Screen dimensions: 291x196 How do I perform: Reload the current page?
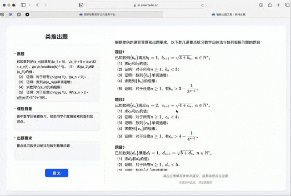pos(203,5)
